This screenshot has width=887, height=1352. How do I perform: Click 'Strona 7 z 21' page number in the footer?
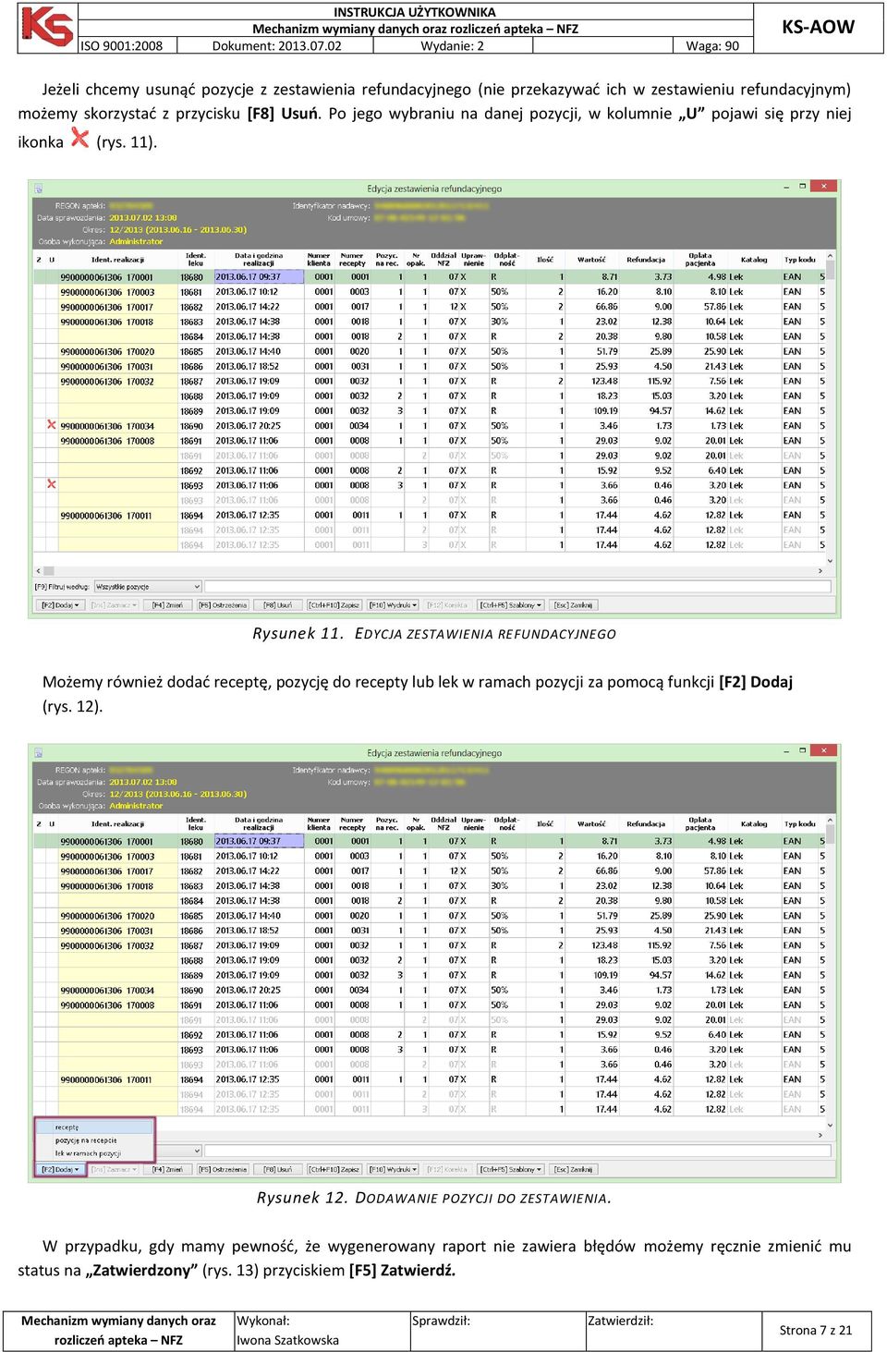[816, 1330]
